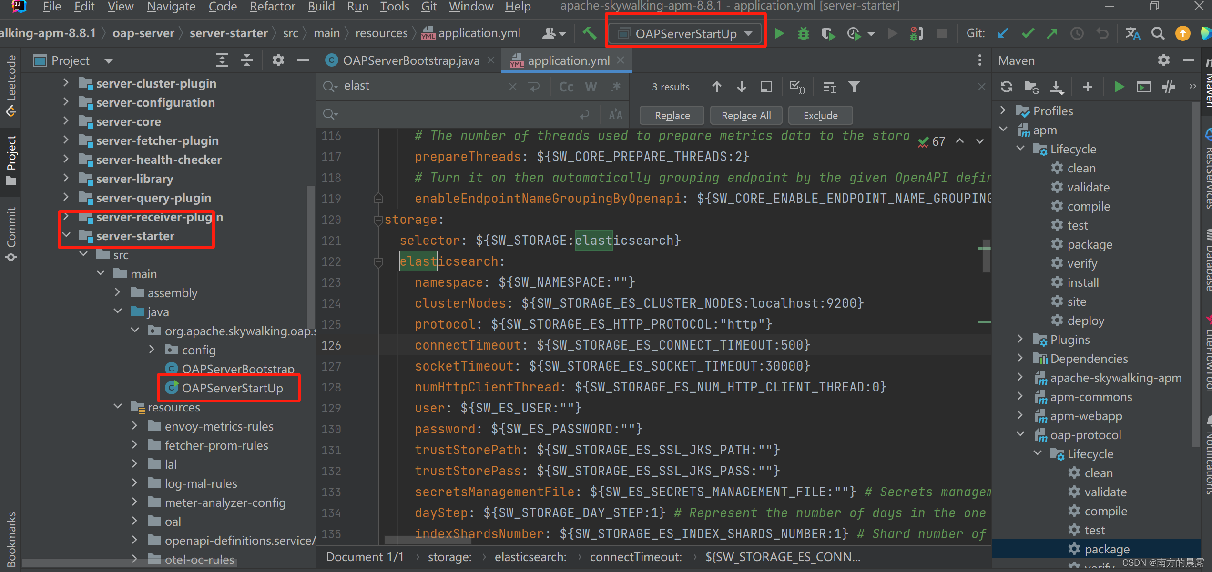Click the search results filter icon
This screenshot has height=572, width=1212.
pyautogui.click(x=854, y=87)
